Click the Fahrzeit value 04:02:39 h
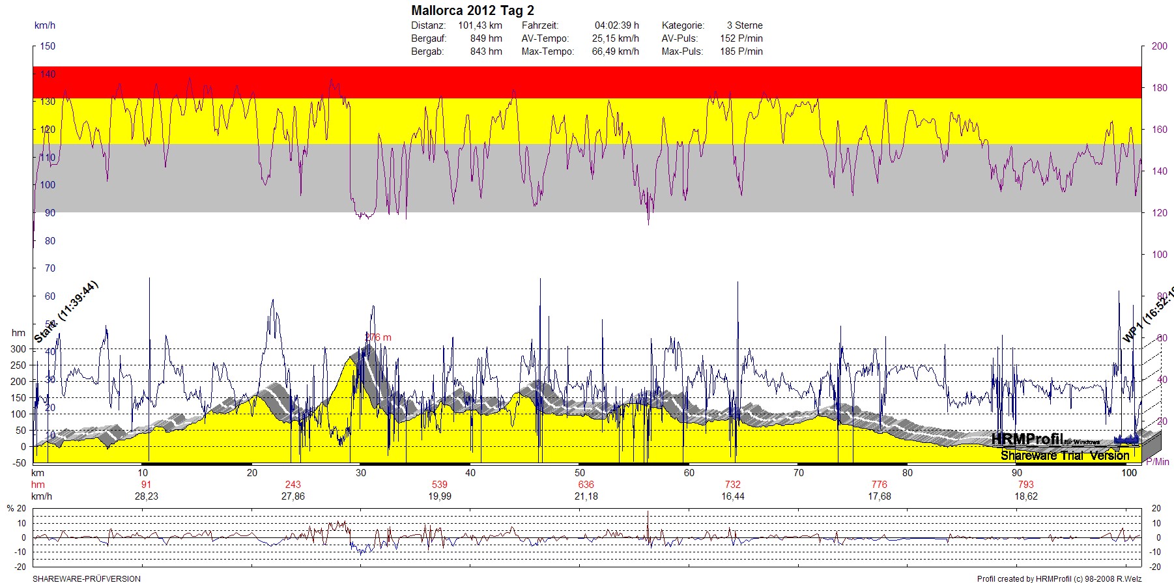1174x583 pixels. click(616, 25)
